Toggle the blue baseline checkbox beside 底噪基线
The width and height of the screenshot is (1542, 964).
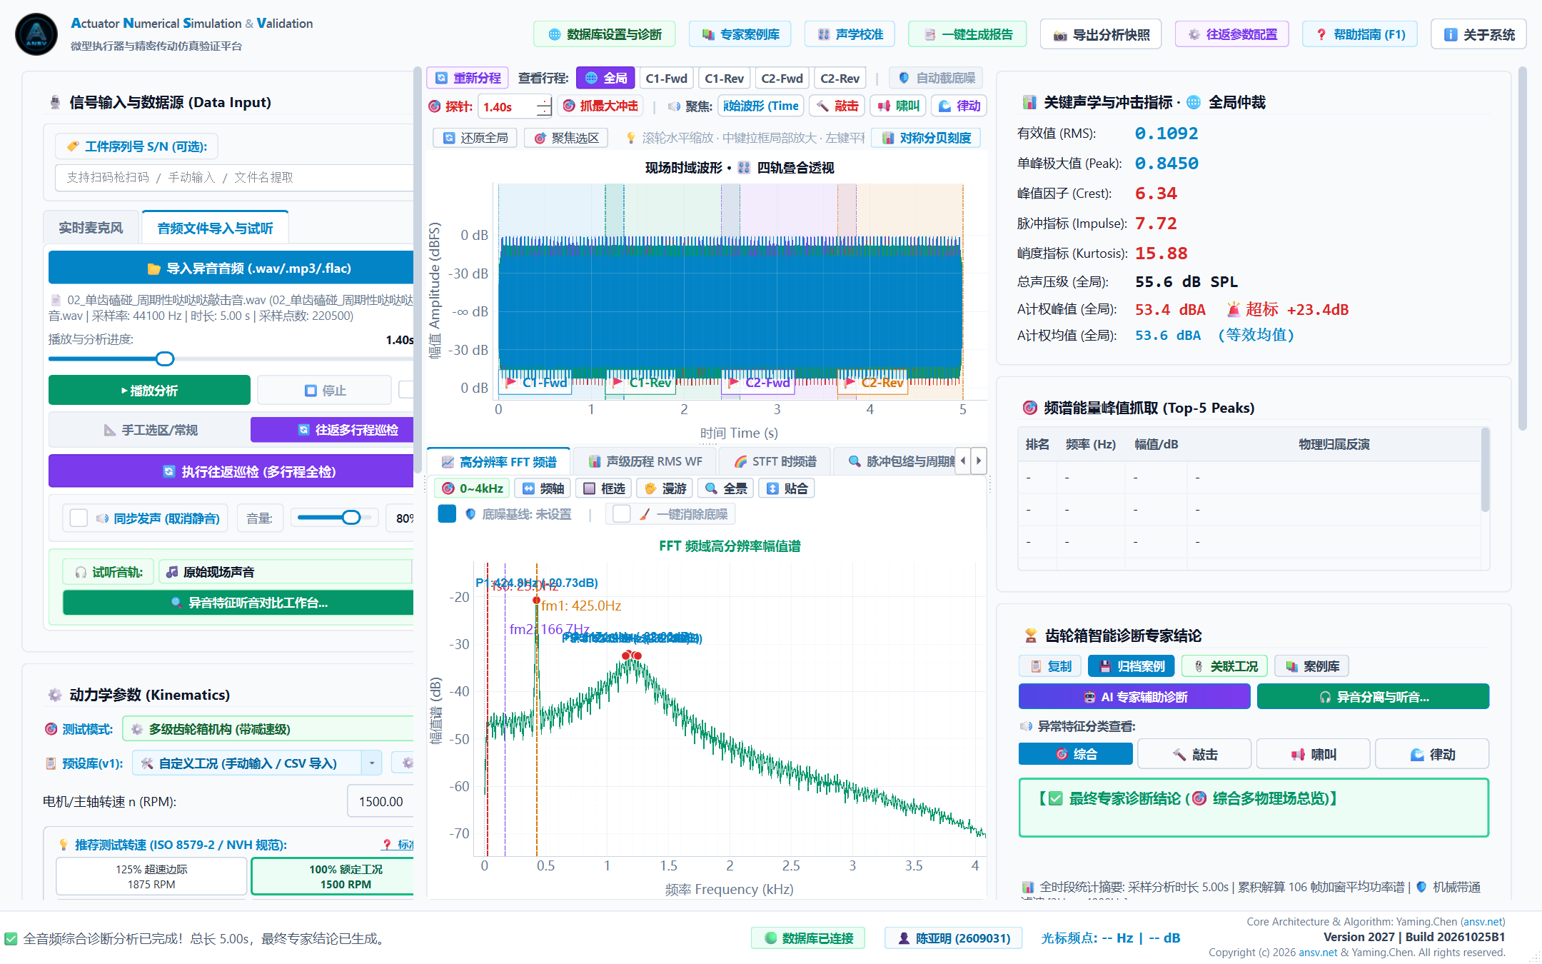pos(447,514)
